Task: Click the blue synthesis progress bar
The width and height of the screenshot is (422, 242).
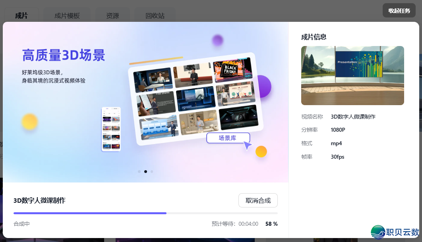Action: click(89, 213)
